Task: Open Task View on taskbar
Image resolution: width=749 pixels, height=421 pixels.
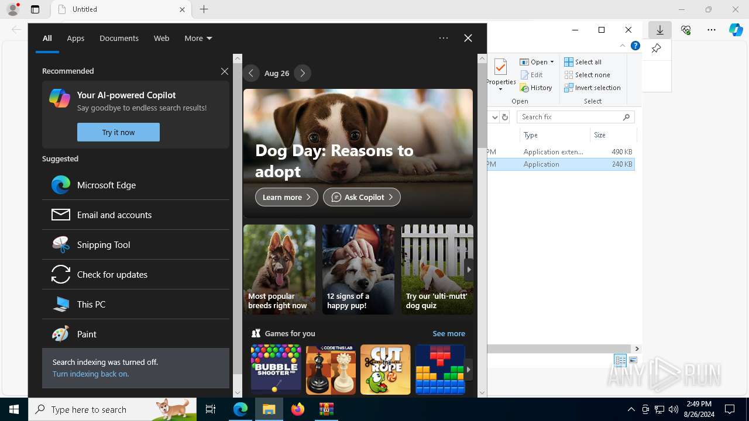Action: (x=211, y=409)
